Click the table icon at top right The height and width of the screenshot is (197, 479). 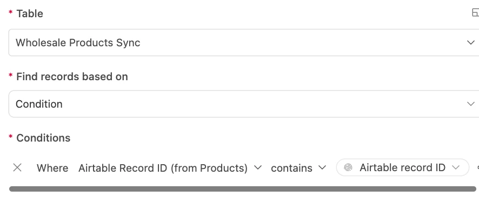[x=475, y=13]
